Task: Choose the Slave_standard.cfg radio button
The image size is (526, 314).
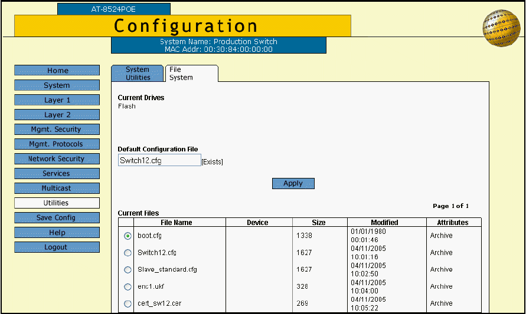Action: point(128,270)
